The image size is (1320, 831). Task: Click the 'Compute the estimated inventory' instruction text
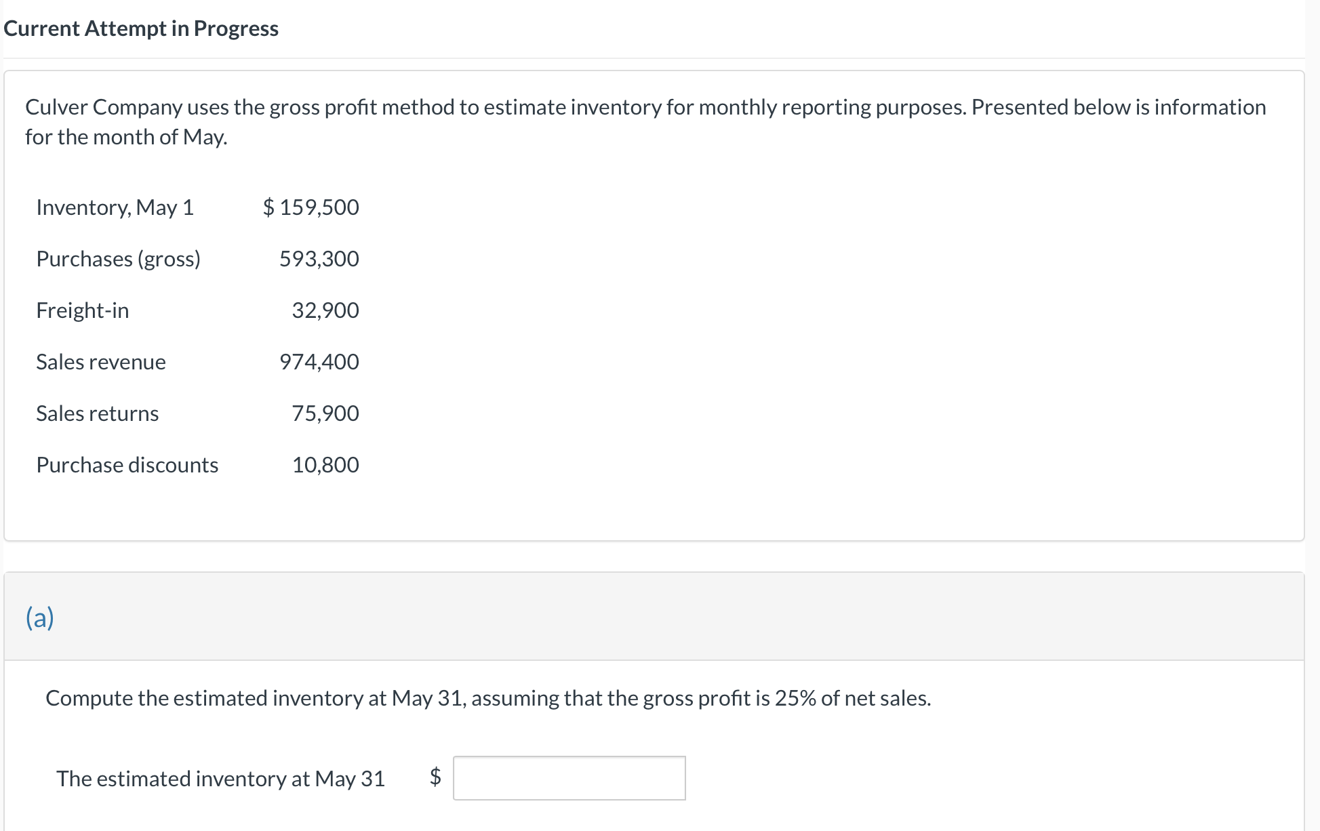[487, 698]
